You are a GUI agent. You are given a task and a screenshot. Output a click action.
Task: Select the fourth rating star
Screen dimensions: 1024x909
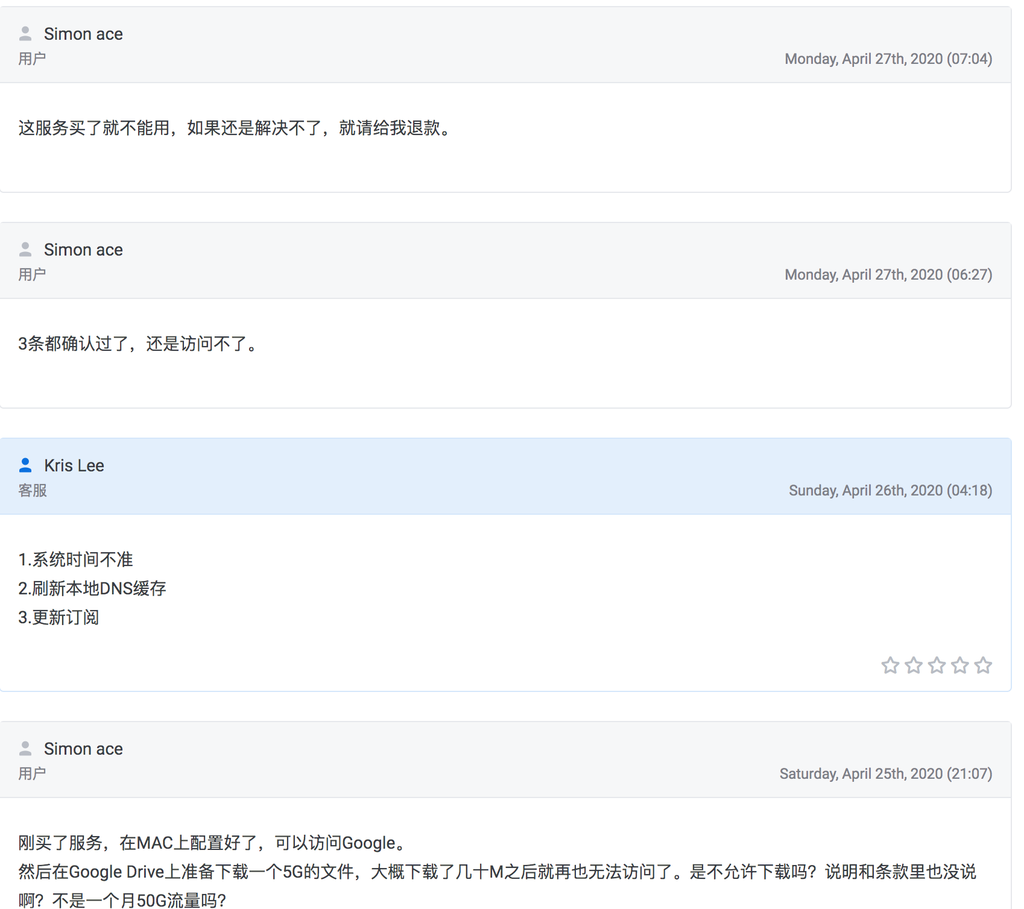click(959, 665)
